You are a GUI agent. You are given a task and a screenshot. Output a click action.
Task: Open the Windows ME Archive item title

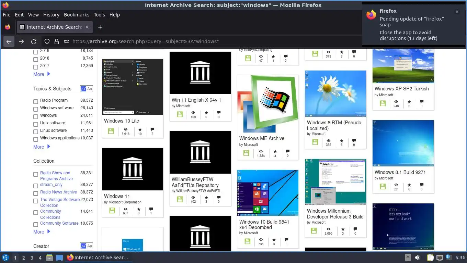262,138
